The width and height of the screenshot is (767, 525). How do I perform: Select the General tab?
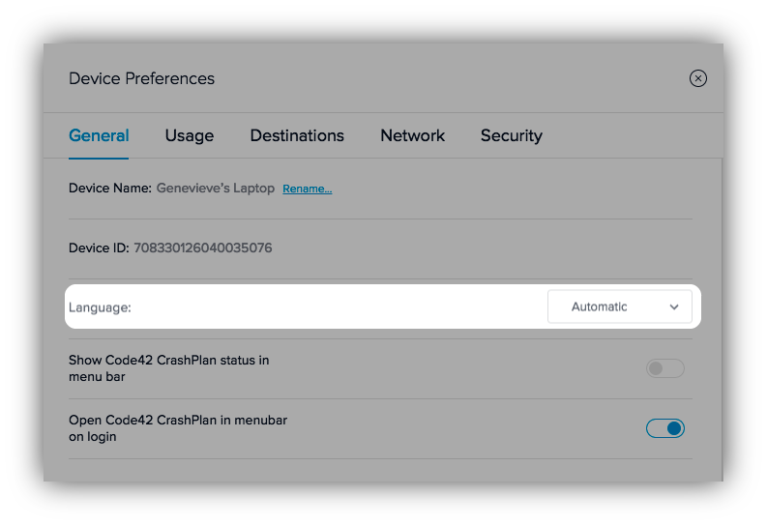99,135
